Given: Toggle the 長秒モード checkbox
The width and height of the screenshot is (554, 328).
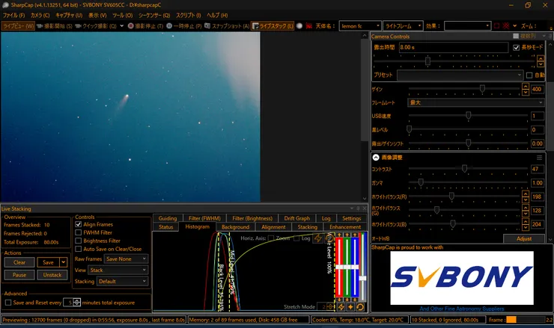Looking at the screenshot, I should [x=516, y=47].
